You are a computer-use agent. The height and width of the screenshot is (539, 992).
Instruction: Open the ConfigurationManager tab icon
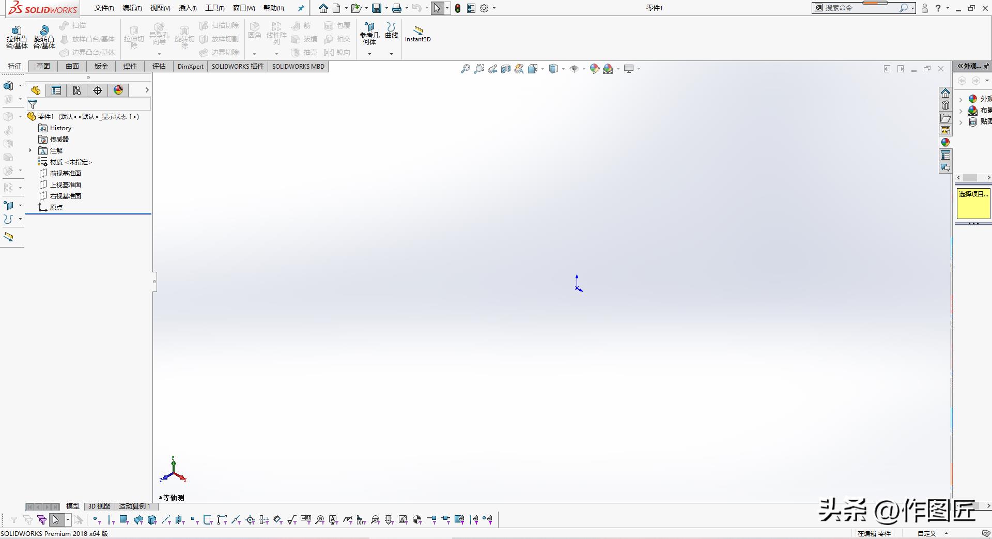(x=77, y=90)
